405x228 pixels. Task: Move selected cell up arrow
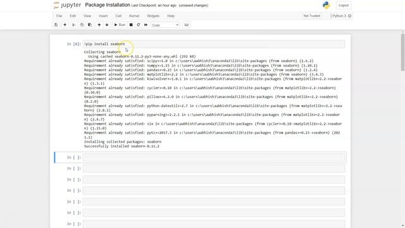(x=99, y=25)
